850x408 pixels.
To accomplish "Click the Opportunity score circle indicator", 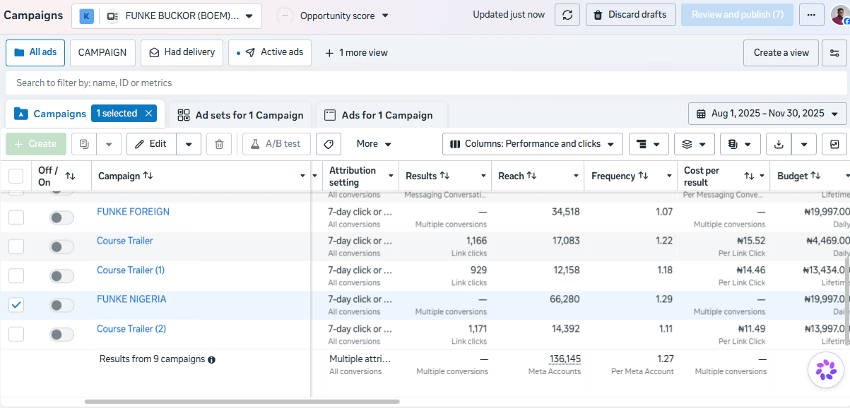I will coord(285,16).
